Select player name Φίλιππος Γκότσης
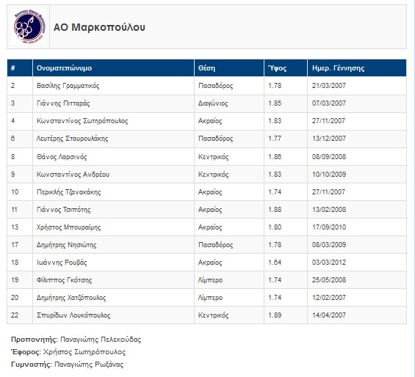415x377 pixels. coord(65,280)
